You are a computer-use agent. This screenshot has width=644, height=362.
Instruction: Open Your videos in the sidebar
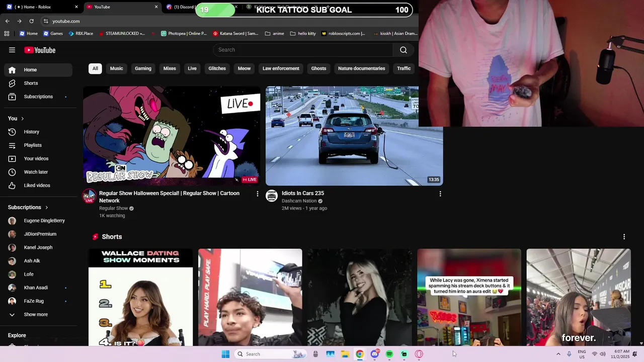[x=38, y=158]
